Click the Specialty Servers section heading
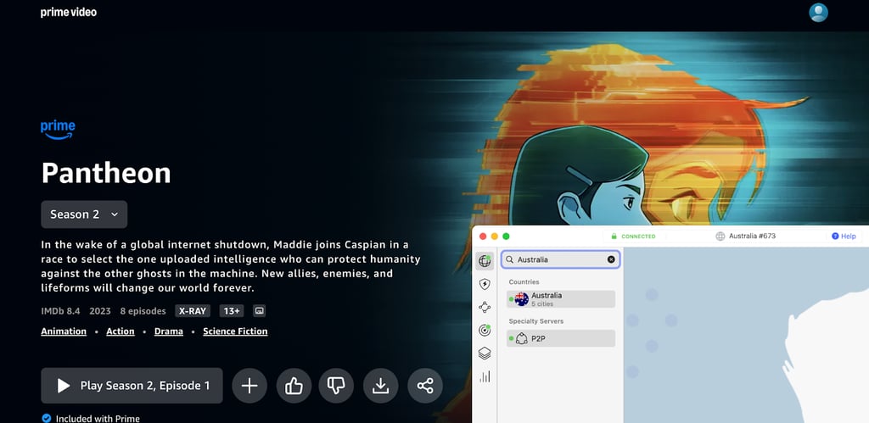Viewport: 869px width, 423px height. point(536,321)
